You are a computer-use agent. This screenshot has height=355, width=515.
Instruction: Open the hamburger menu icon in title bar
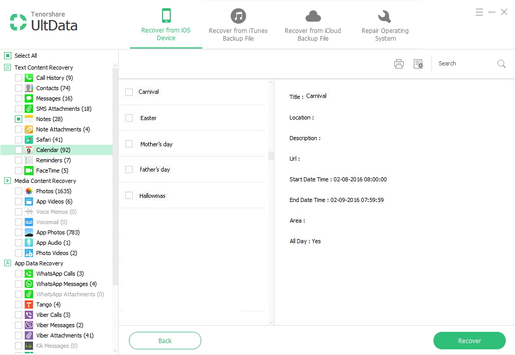point(479,12)
